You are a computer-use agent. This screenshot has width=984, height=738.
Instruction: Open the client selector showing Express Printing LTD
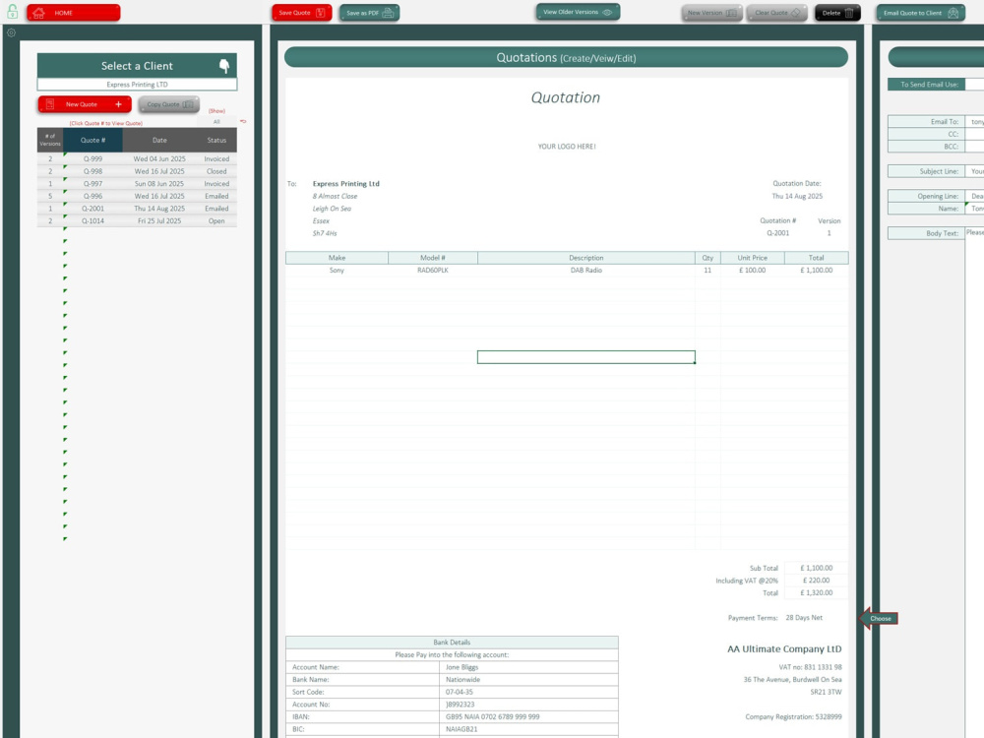coord(137,84)
